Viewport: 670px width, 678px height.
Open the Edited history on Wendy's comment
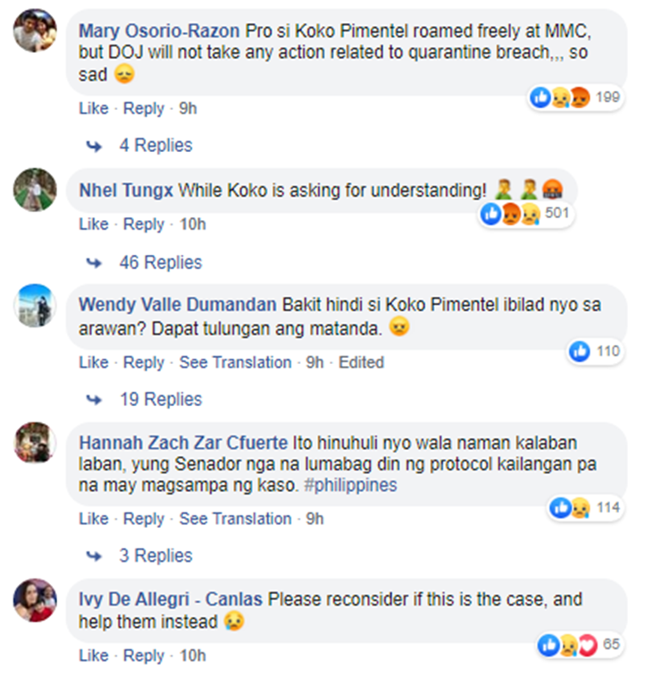click(x=361, y=362)
